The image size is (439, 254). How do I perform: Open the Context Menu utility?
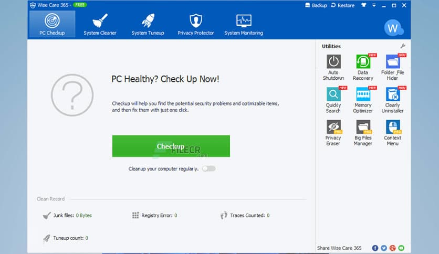tap(392, 133)
